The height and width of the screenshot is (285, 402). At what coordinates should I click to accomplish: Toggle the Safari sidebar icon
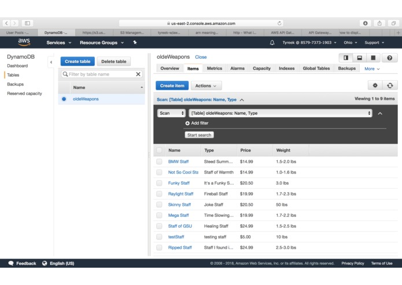coord(27,23)
